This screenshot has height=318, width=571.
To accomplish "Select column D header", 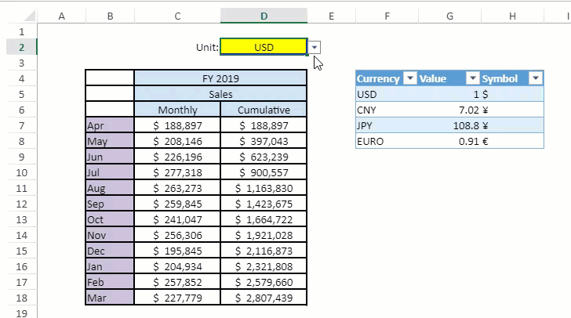I will click(x=264, y=16).
